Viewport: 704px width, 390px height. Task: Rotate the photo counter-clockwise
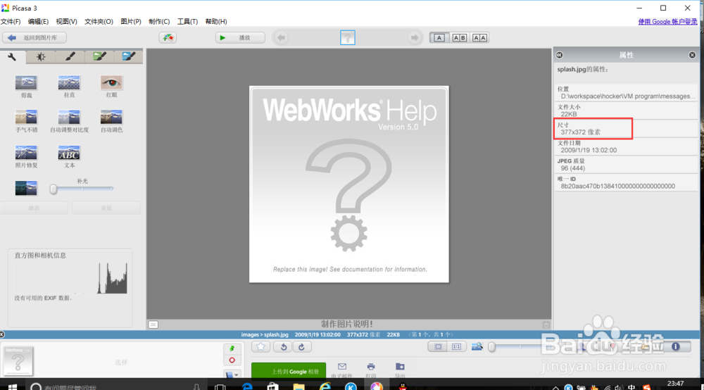coord(283,346)
